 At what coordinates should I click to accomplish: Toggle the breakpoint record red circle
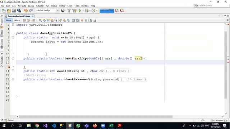[82, 20]
